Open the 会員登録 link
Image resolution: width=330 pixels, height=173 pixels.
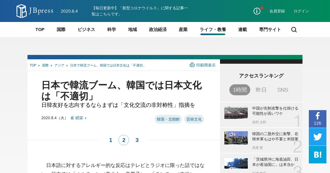(277, 11)
